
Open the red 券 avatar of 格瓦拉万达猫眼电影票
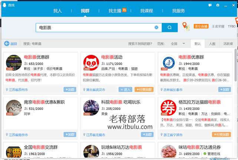tap(168, 108)
